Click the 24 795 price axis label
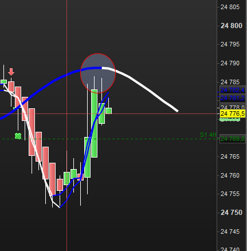Screen dimensions: 247x251 230,44
